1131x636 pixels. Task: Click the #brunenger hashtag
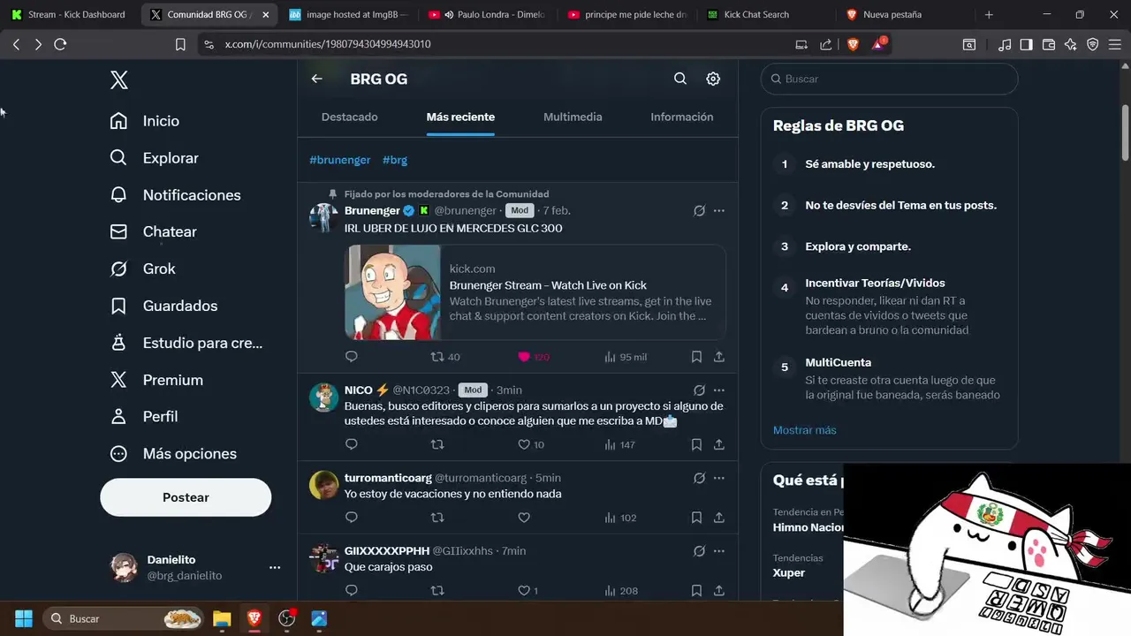click(x=339, y=160)
